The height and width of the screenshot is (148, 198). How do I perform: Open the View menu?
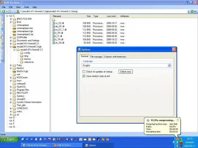coord(18,7)
